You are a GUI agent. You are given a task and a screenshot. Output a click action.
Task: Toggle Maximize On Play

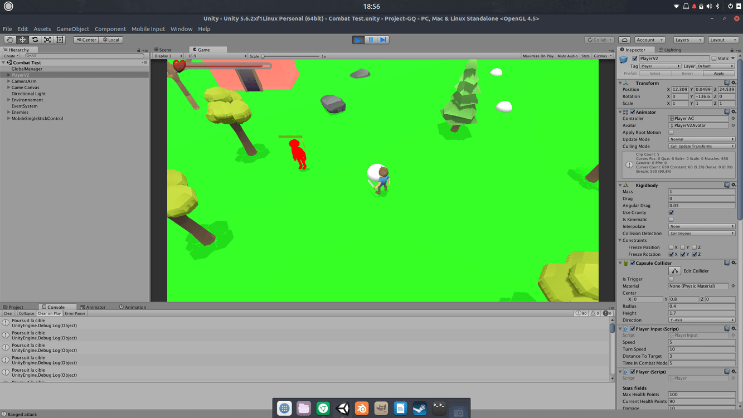538,56
